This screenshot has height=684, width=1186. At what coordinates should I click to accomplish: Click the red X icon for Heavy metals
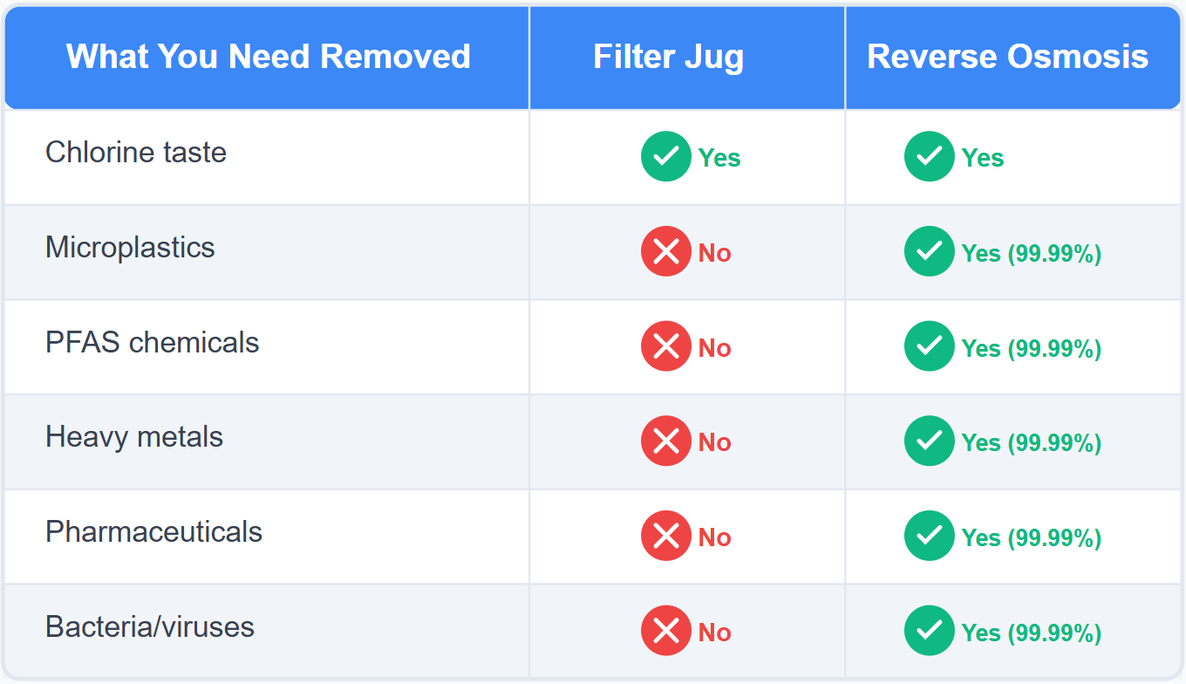pos(665,441)
